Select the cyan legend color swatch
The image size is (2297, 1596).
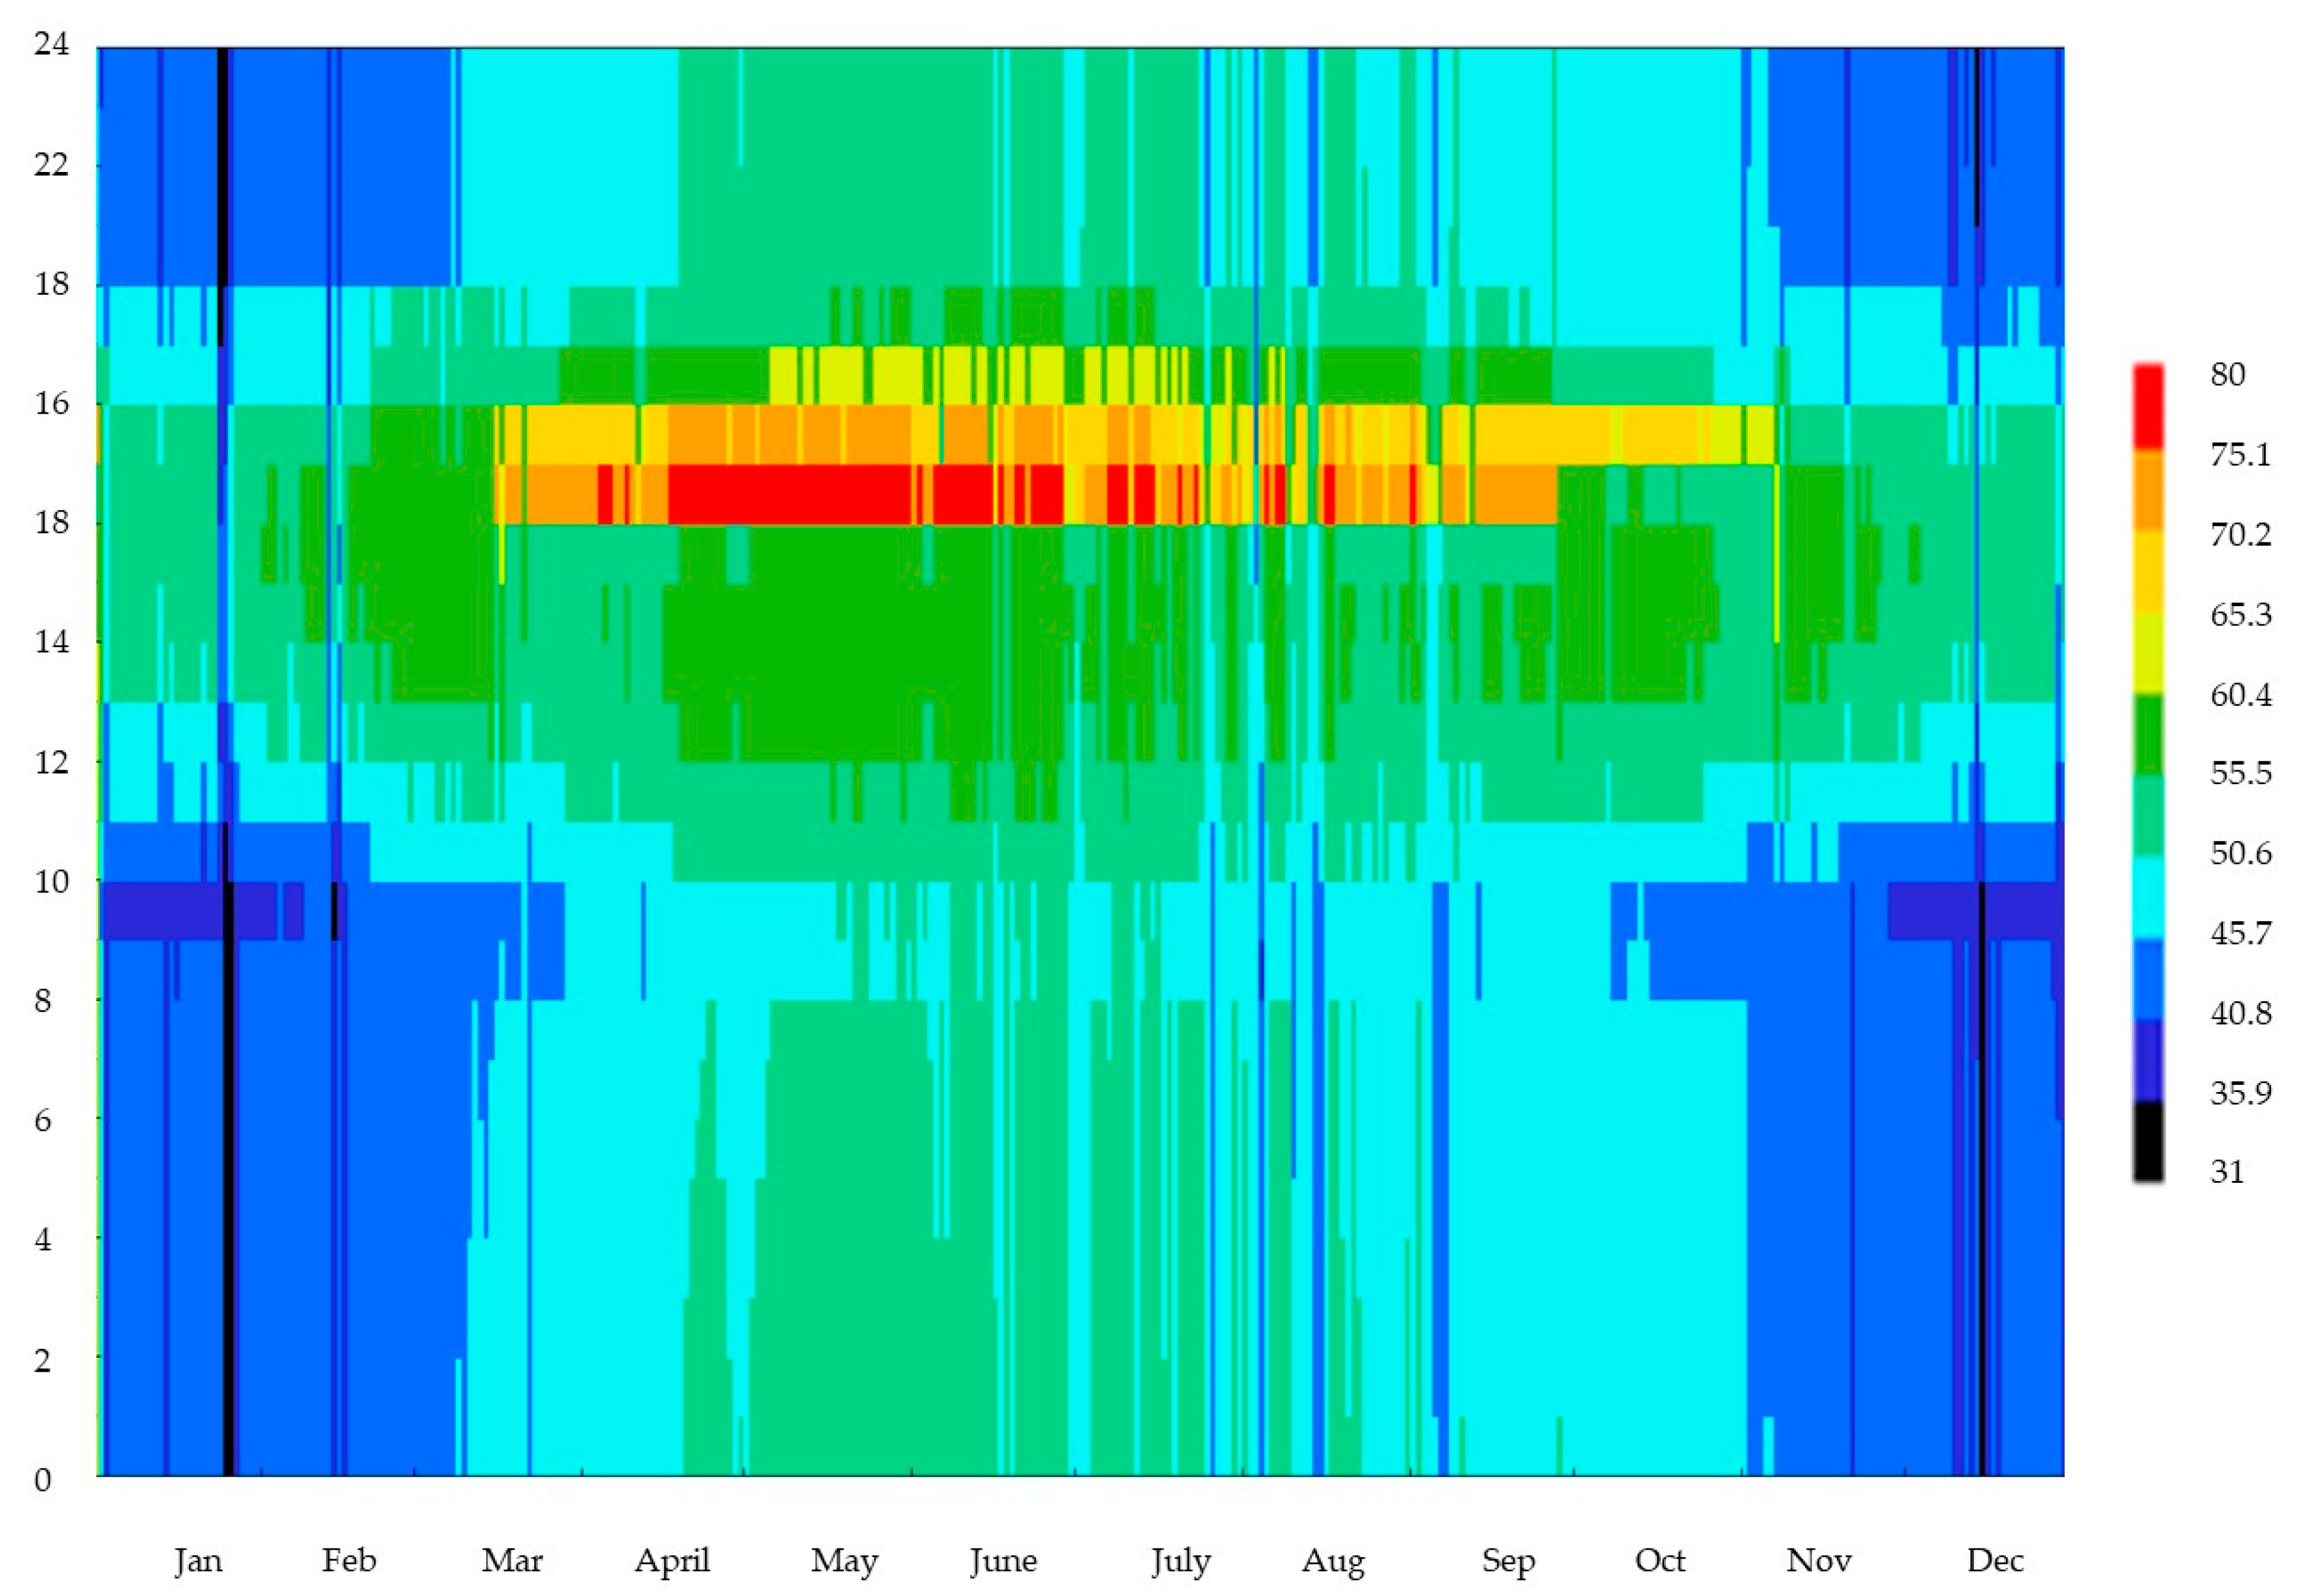pos(2148,897)
